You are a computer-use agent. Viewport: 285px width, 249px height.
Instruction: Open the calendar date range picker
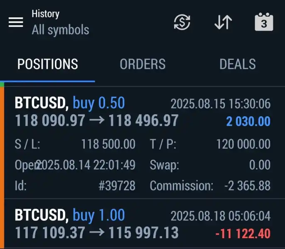tap(263, 22)
